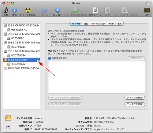153x133 pixels.
Task: Switch to the パーティション tab
Action: point(98,24)
